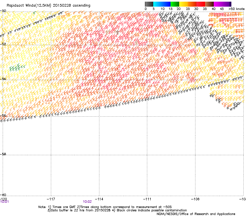This screenshot has height=216, width=246.
Task: Click the -56 latitude axis label
Action: click(3, 115)
